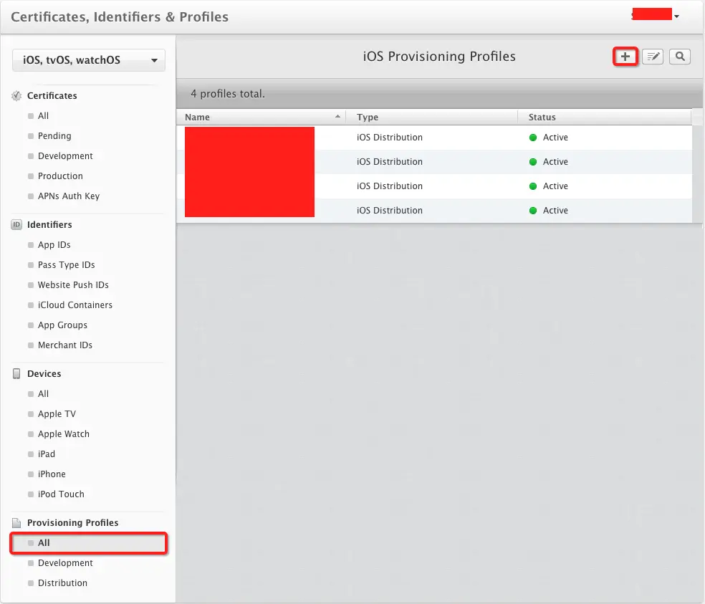Click the iOS Provisioning Profiles title
Screen dimensions: 705x604
[439, 56]
